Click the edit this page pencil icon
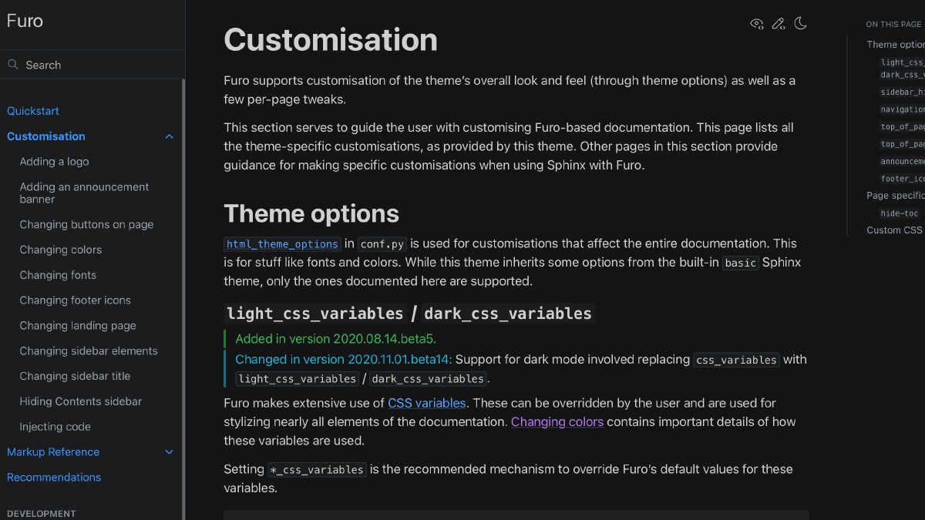This screenshot has width=925, height=520. (x=779, y=24)
